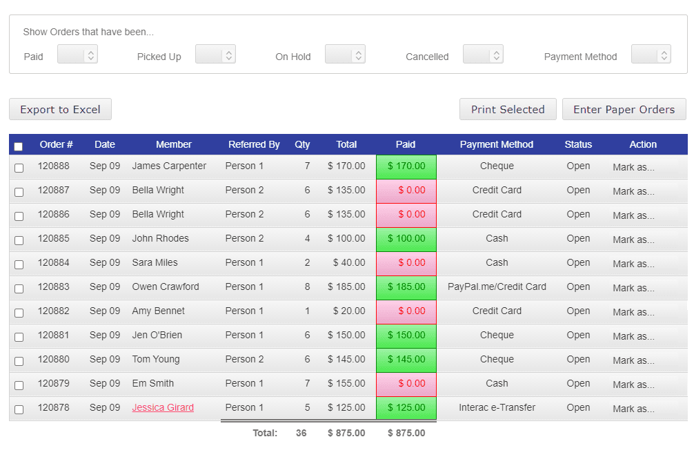Click Enter Paper Orders button

tap(624, 109)
